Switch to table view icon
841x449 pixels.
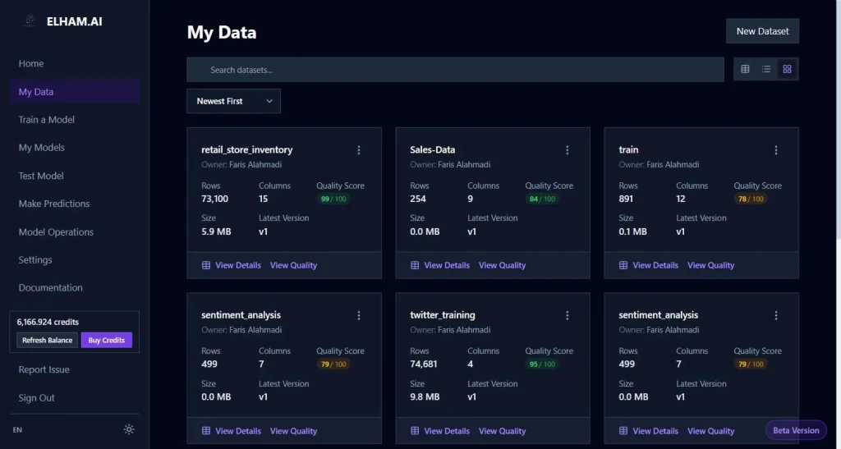point(745,69)
